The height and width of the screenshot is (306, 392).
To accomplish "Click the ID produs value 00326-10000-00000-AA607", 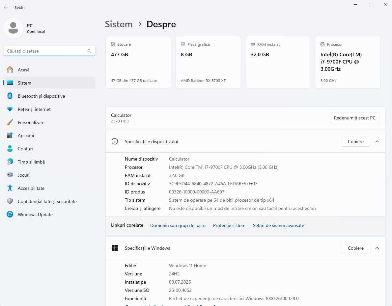I will coord(197,192).
